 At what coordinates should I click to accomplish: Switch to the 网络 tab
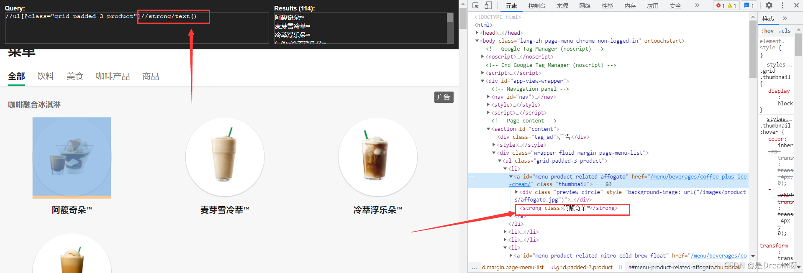(x=585, y=6)
